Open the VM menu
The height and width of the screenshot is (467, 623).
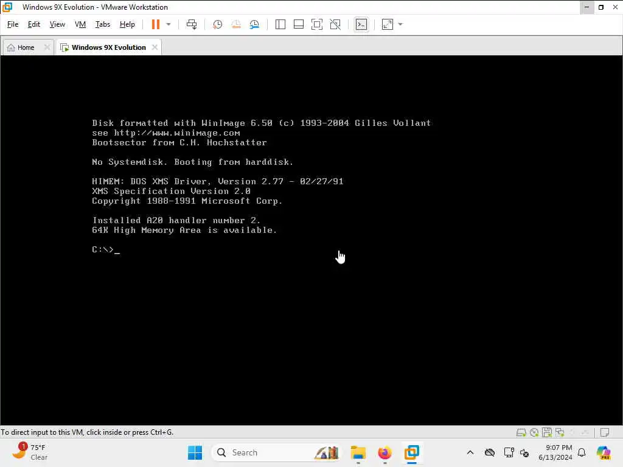coord(80,24)
